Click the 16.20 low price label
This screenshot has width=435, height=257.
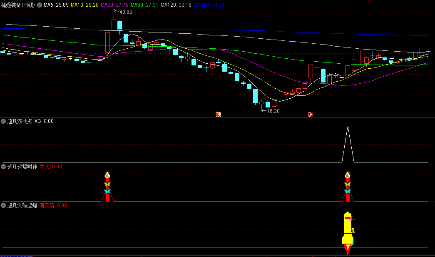pos(273,111)
